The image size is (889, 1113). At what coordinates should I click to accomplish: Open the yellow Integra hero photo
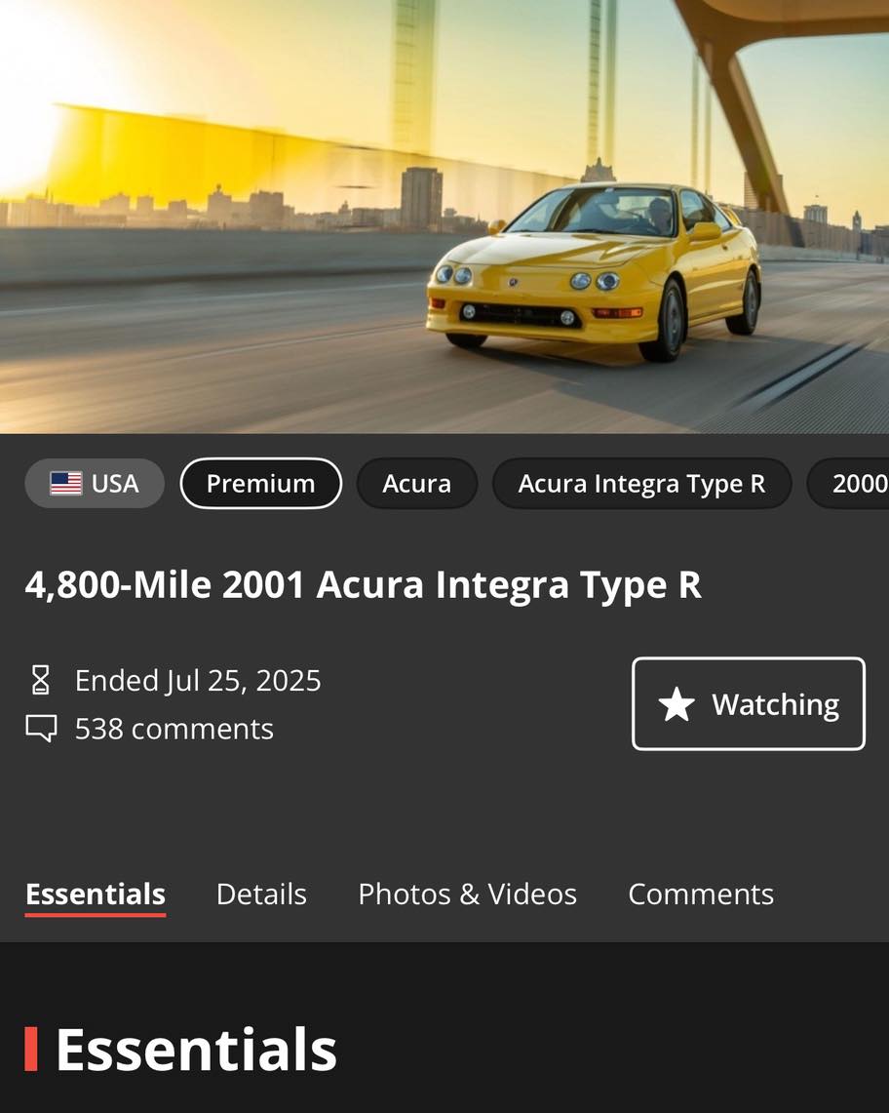(x=444, y=217)
